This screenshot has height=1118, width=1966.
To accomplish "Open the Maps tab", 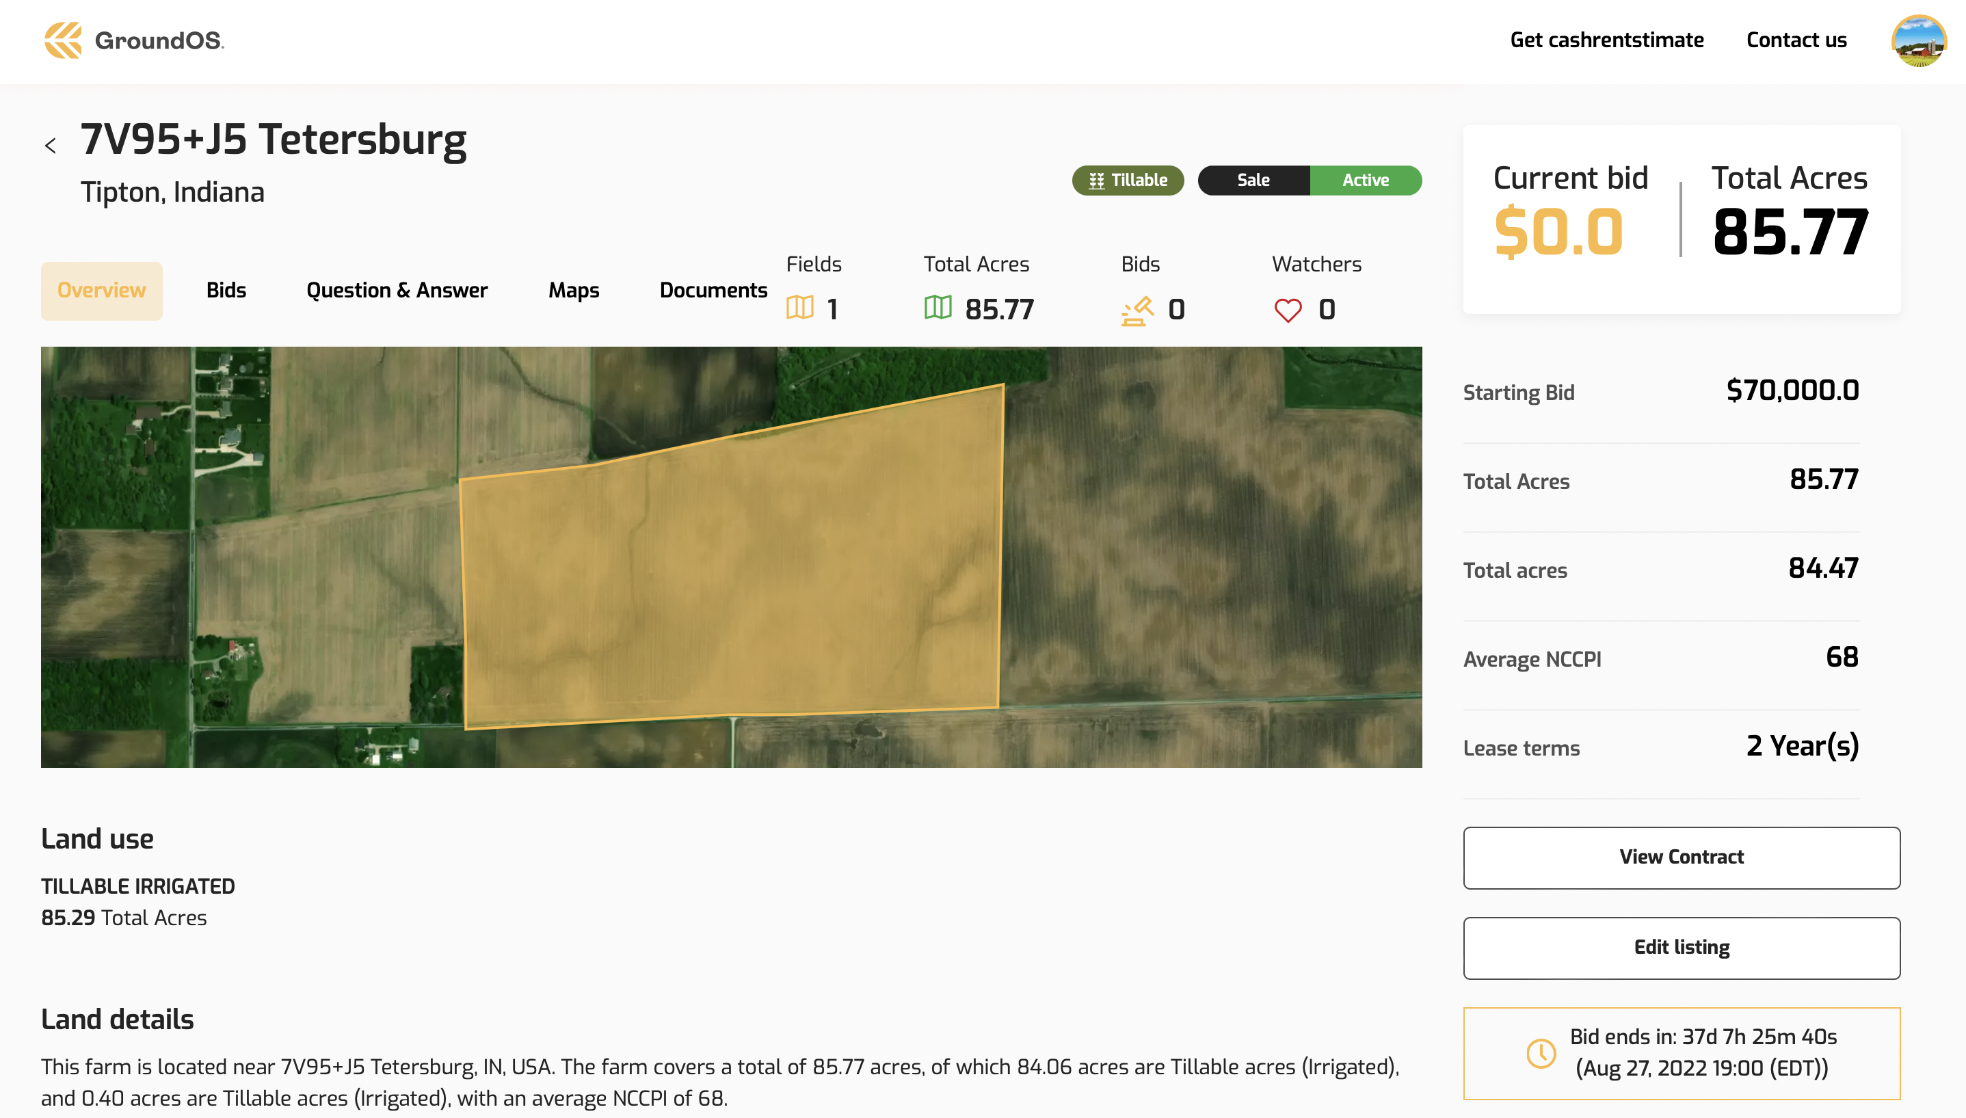I will click(574, 290).
